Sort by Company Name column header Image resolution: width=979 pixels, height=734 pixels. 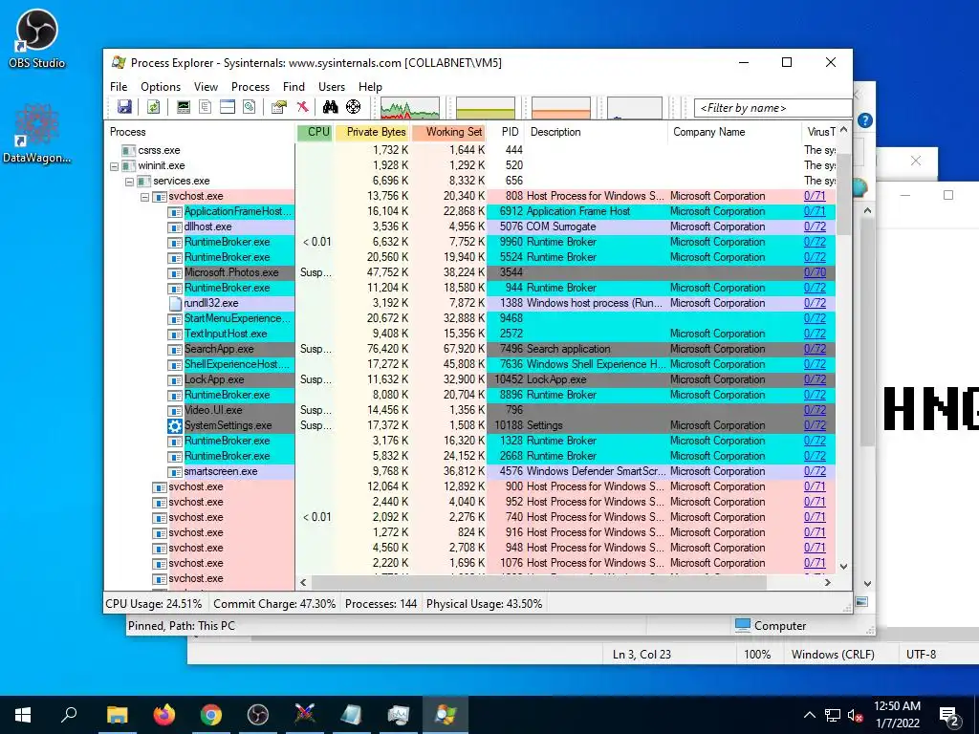[x=733, y=132]
